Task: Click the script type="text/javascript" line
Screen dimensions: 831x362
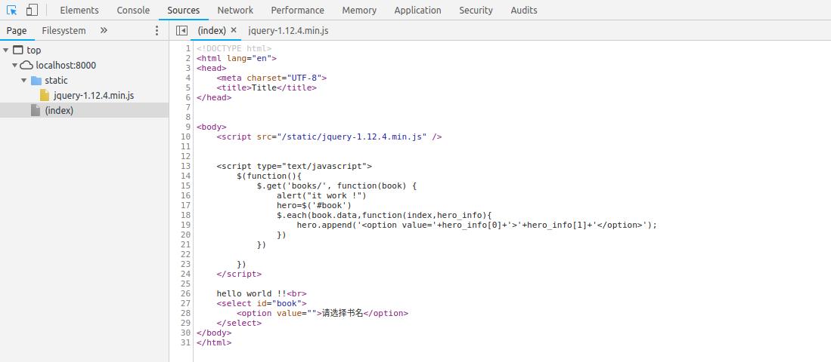Action: [x=294, y=166]
